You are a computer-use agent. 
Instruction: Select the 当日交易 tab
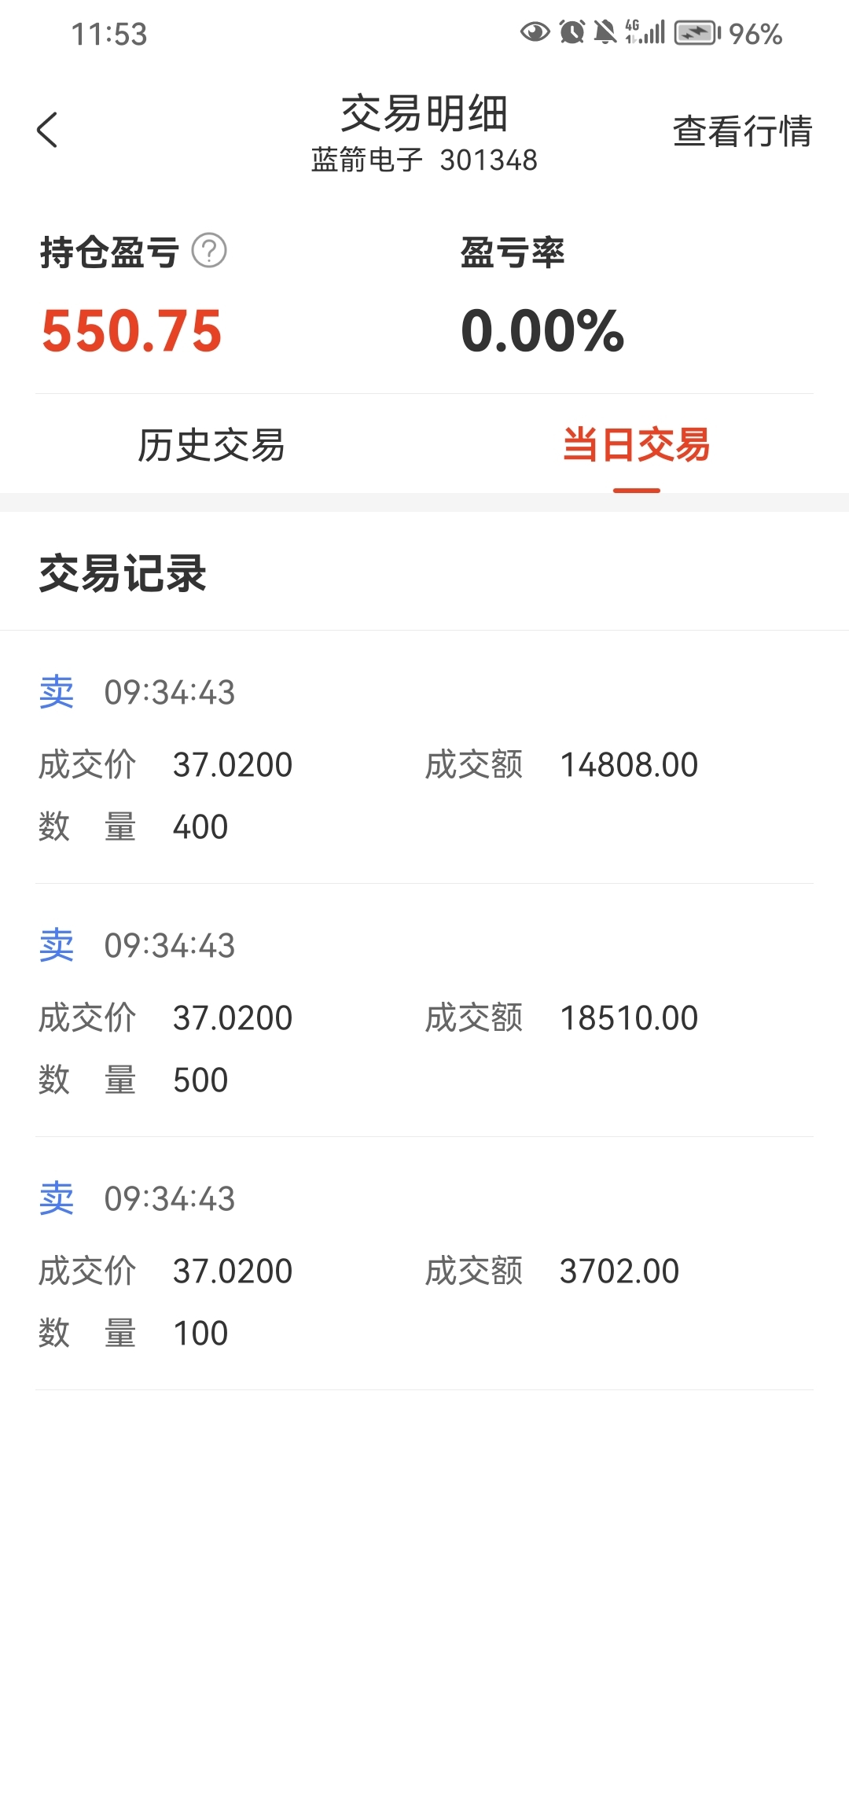pyautogui.click(x=636, y=445)
